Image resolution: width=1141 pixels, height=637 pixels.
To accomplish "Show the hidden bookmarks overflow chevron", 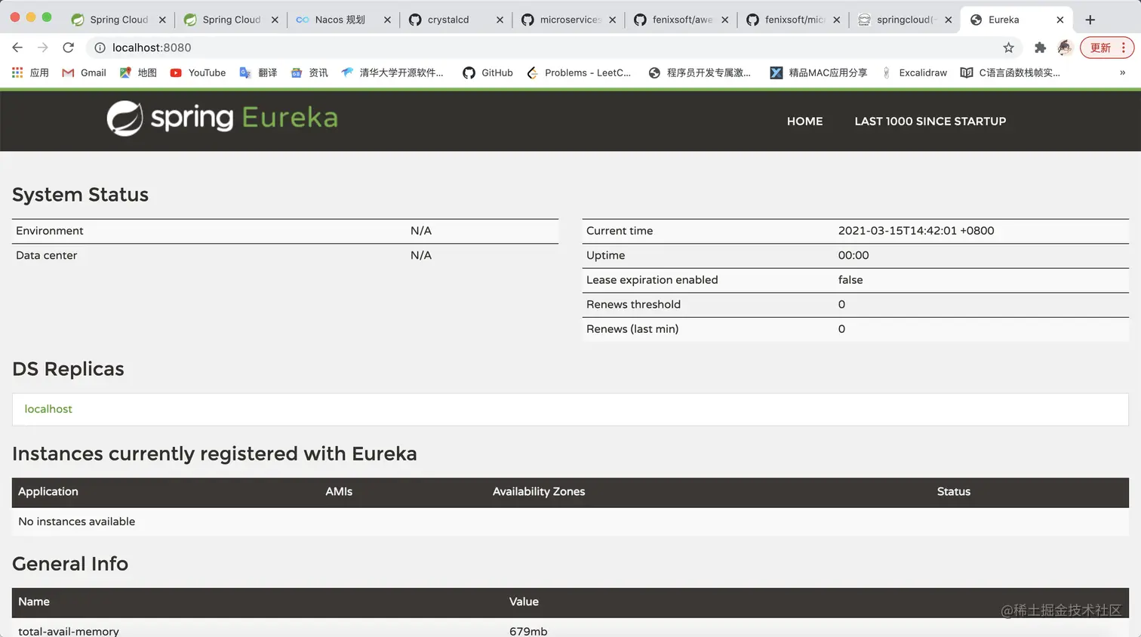I will (1123, 72).
